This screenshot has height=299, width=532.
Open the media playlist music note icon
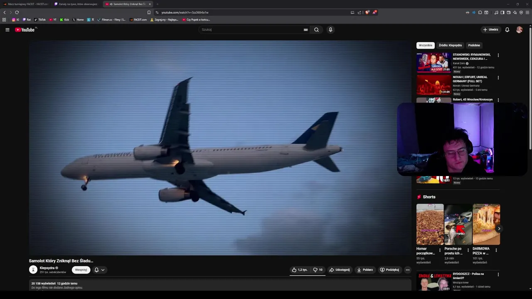click(496, 12)
